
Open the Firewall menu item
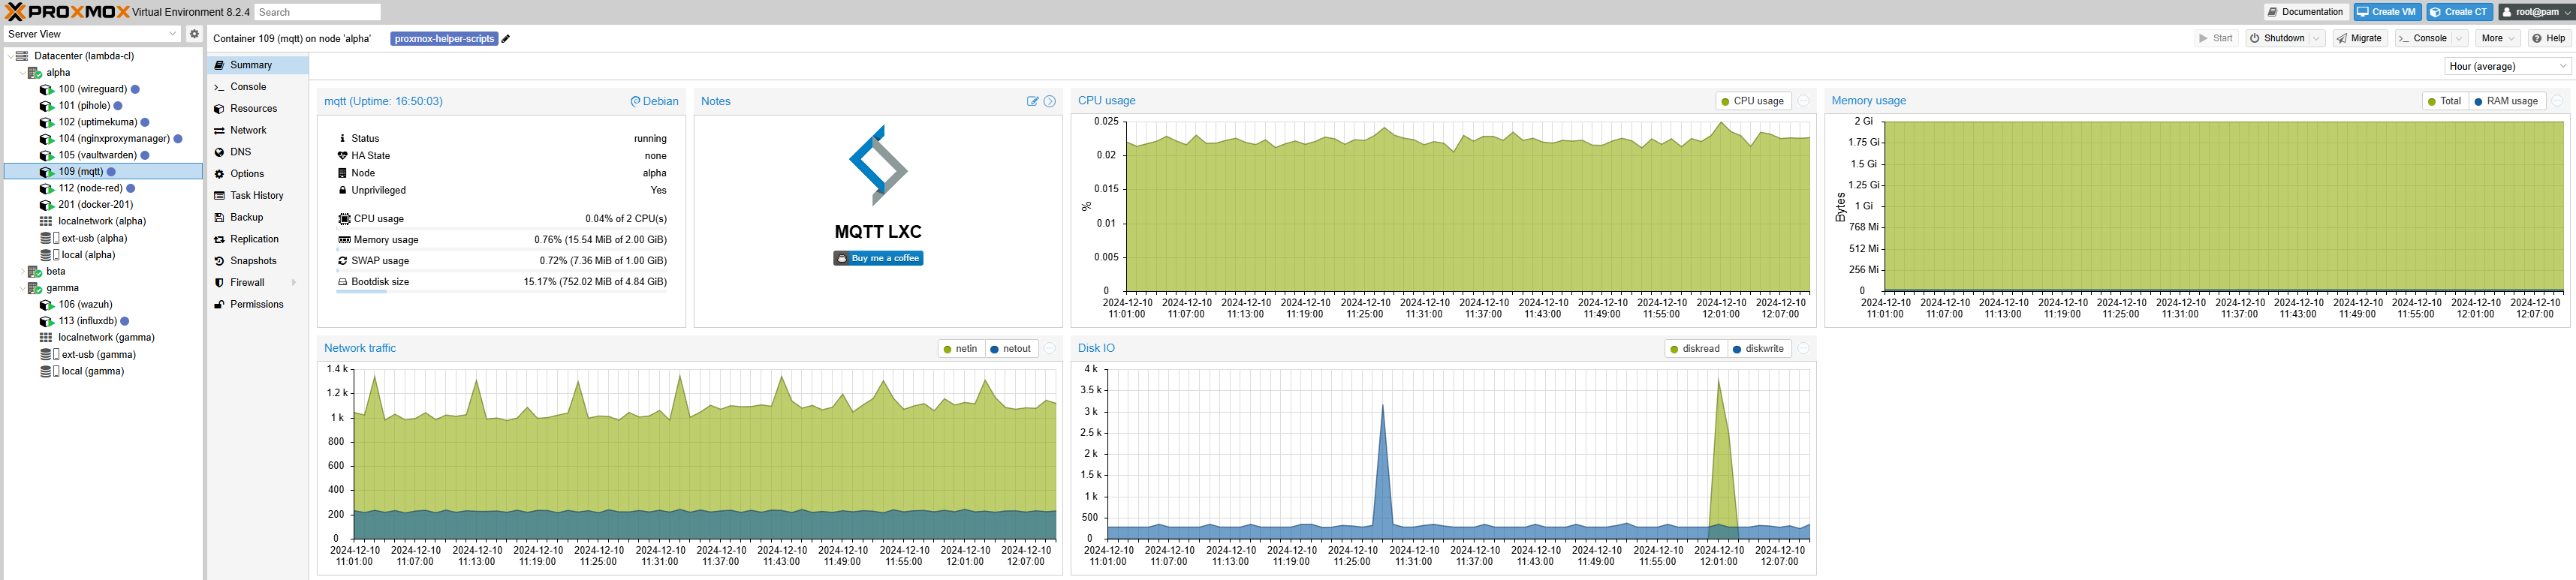click(x=247, y=283)
